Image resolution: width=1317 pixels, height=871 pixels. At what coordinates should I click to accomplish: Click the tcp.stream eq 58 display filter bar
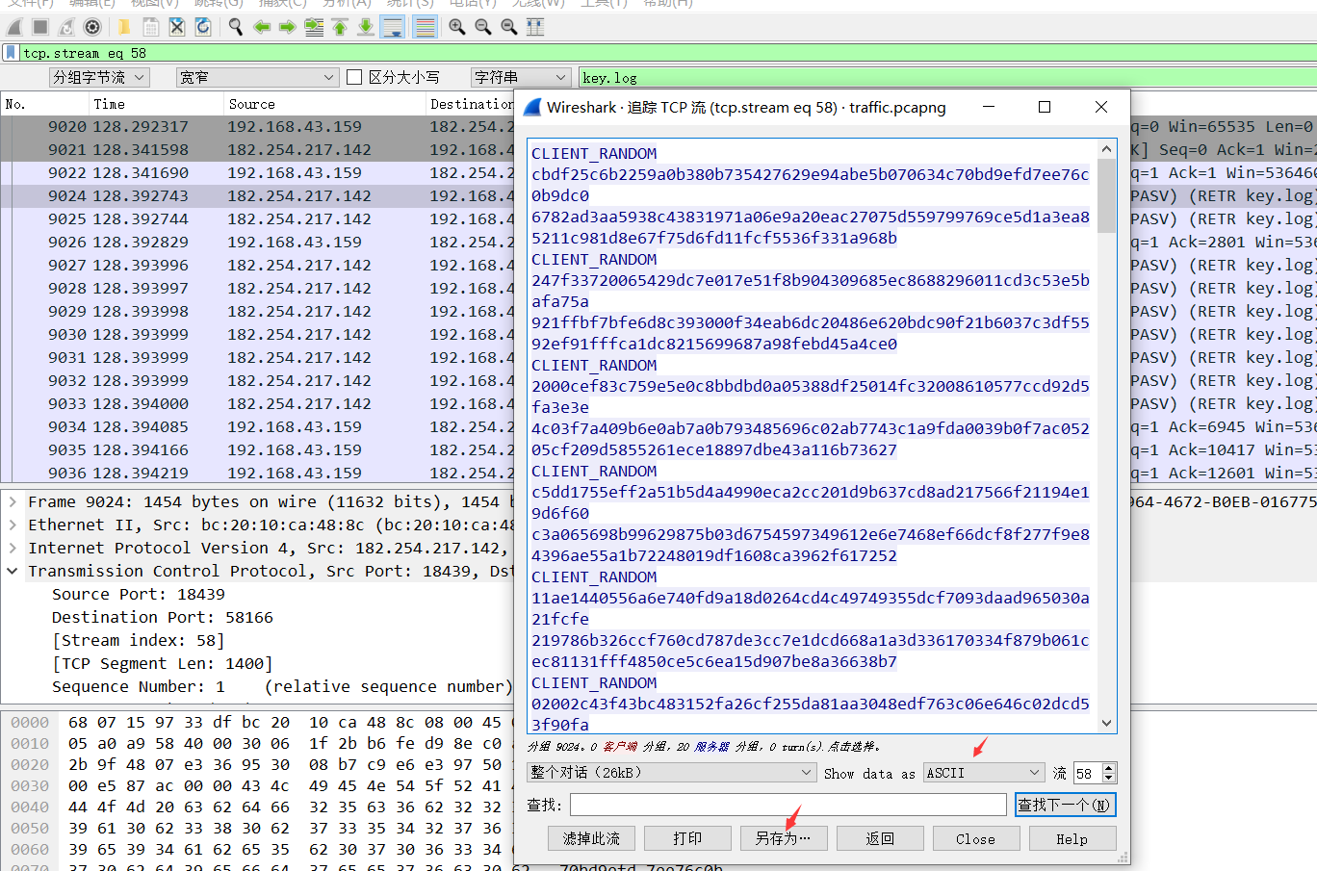[667, 53]
